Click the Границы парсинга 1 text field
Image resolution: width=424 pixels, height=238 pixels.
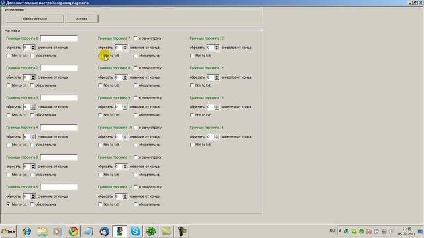[x=59, y=38]
